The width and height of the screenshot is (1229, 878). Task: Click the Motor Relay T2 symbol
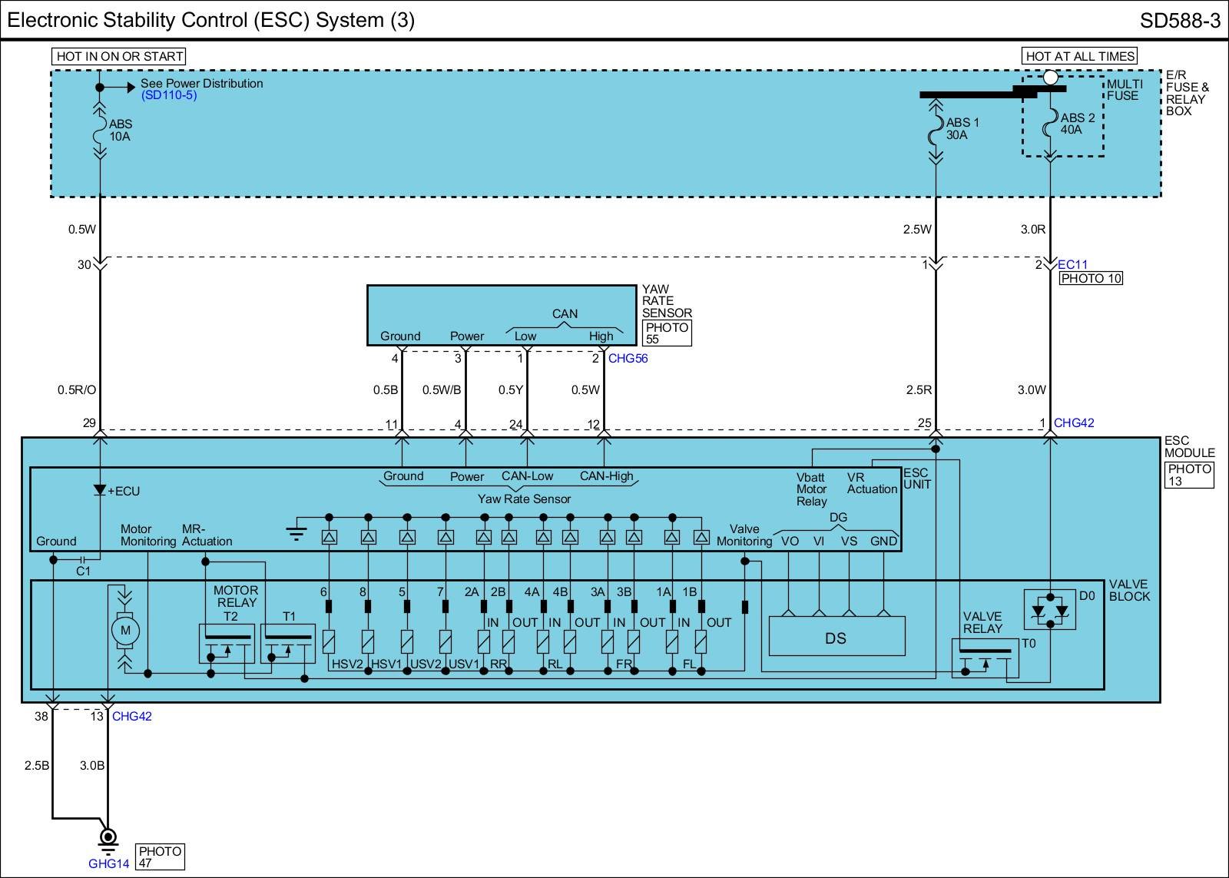point(226,644)
